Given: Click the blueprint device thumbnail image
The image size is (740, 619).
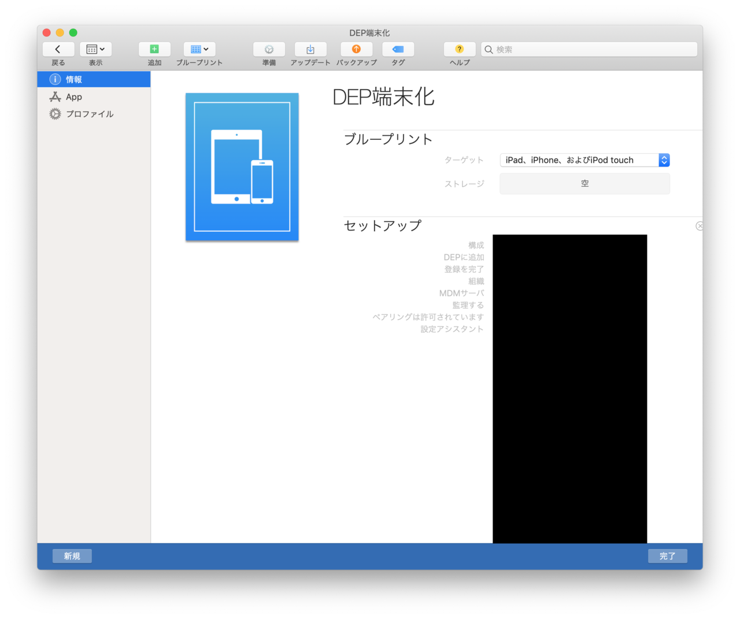Looking at the screenshot, I should coord(242,167).
